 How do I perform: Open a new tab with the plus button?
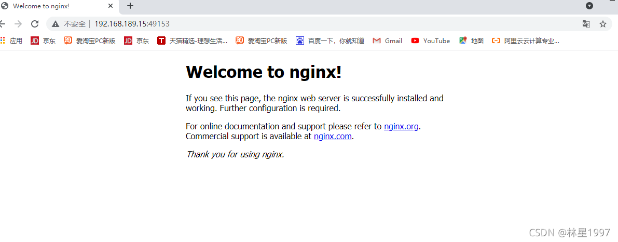(x=130, y=6)
